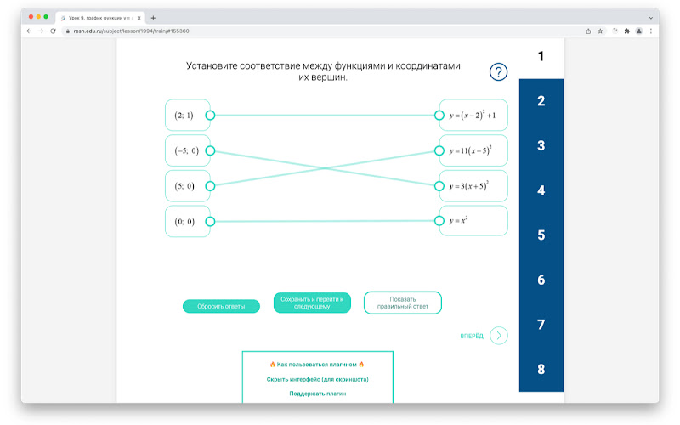Click the y=(x−2)²+1 function card
Screen dimensions: 680x425
pyautogui.click(x=473, y=115)
